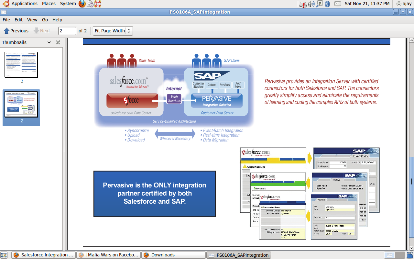Open the ajay user switcher menu
414x259 pixels.
[404, 4]
